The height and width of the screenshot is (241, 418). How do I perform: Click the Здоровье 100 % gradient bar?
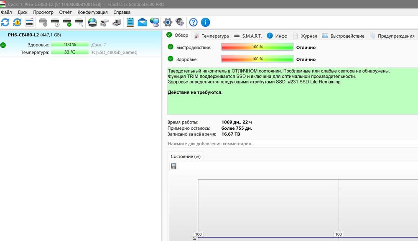tap(257, 59)
